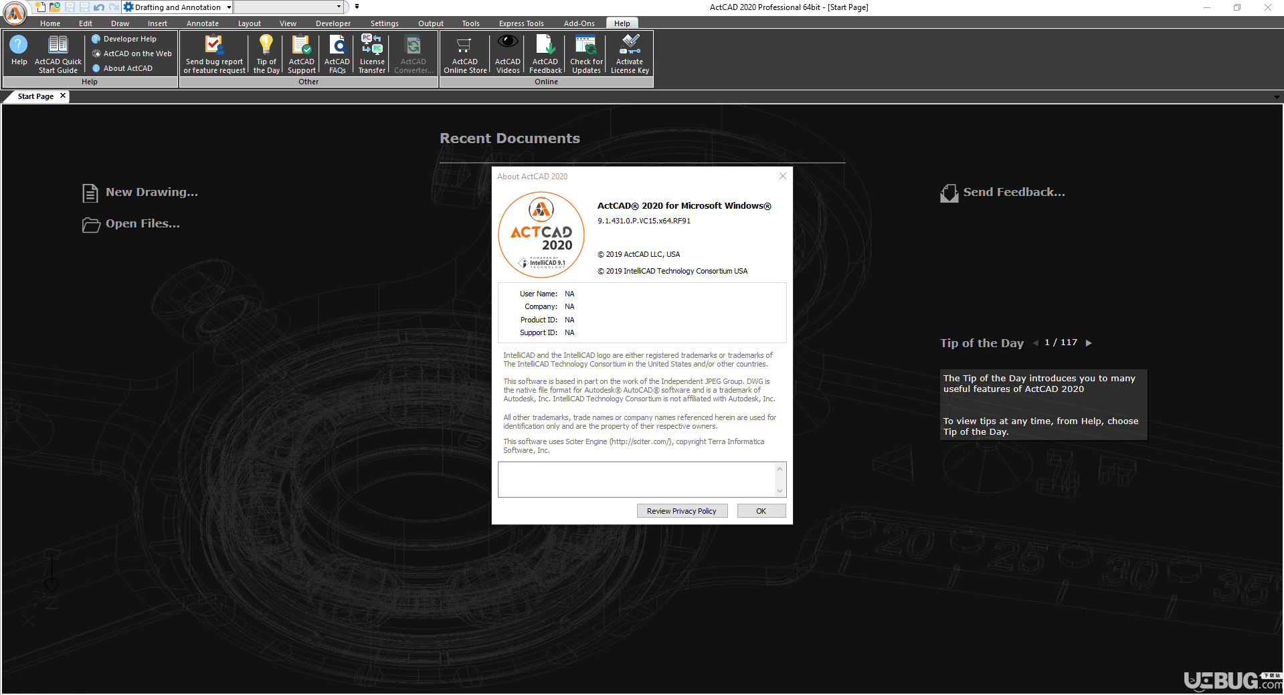The image size is (1284, 695).
Task: Switch to the Settings ribbon tab
Action: (x=385, y=23)
